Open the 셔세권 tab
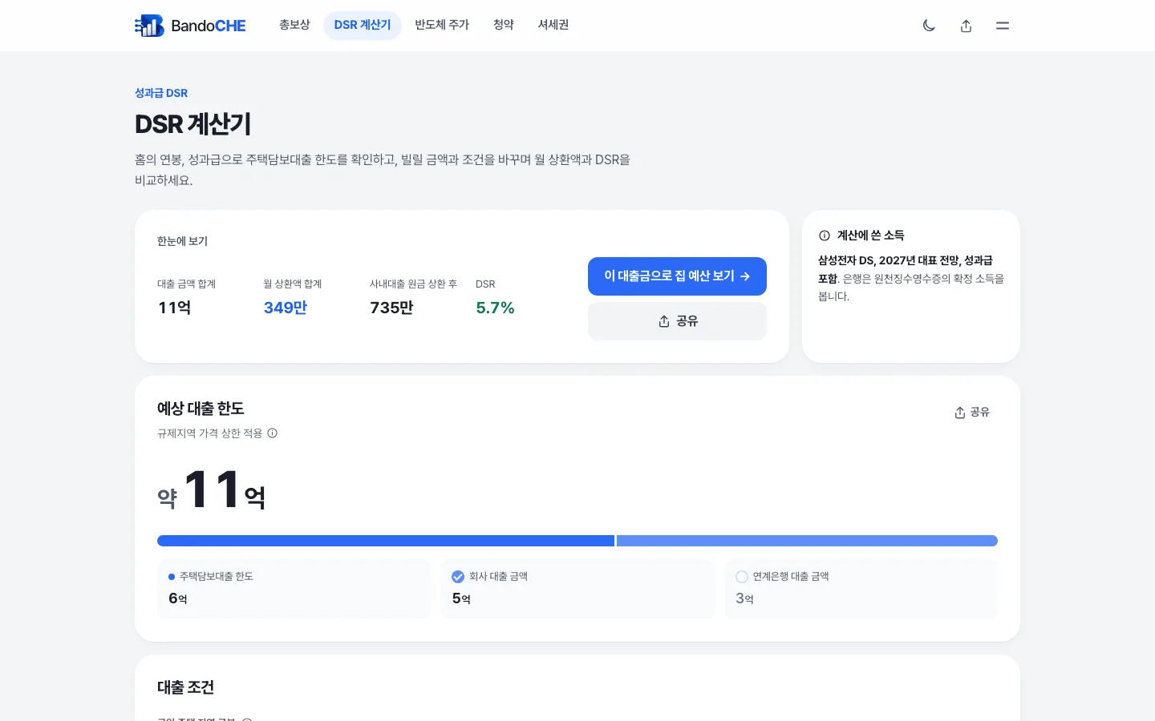This screenshot has height=721, width=1155. click(553, 26)
